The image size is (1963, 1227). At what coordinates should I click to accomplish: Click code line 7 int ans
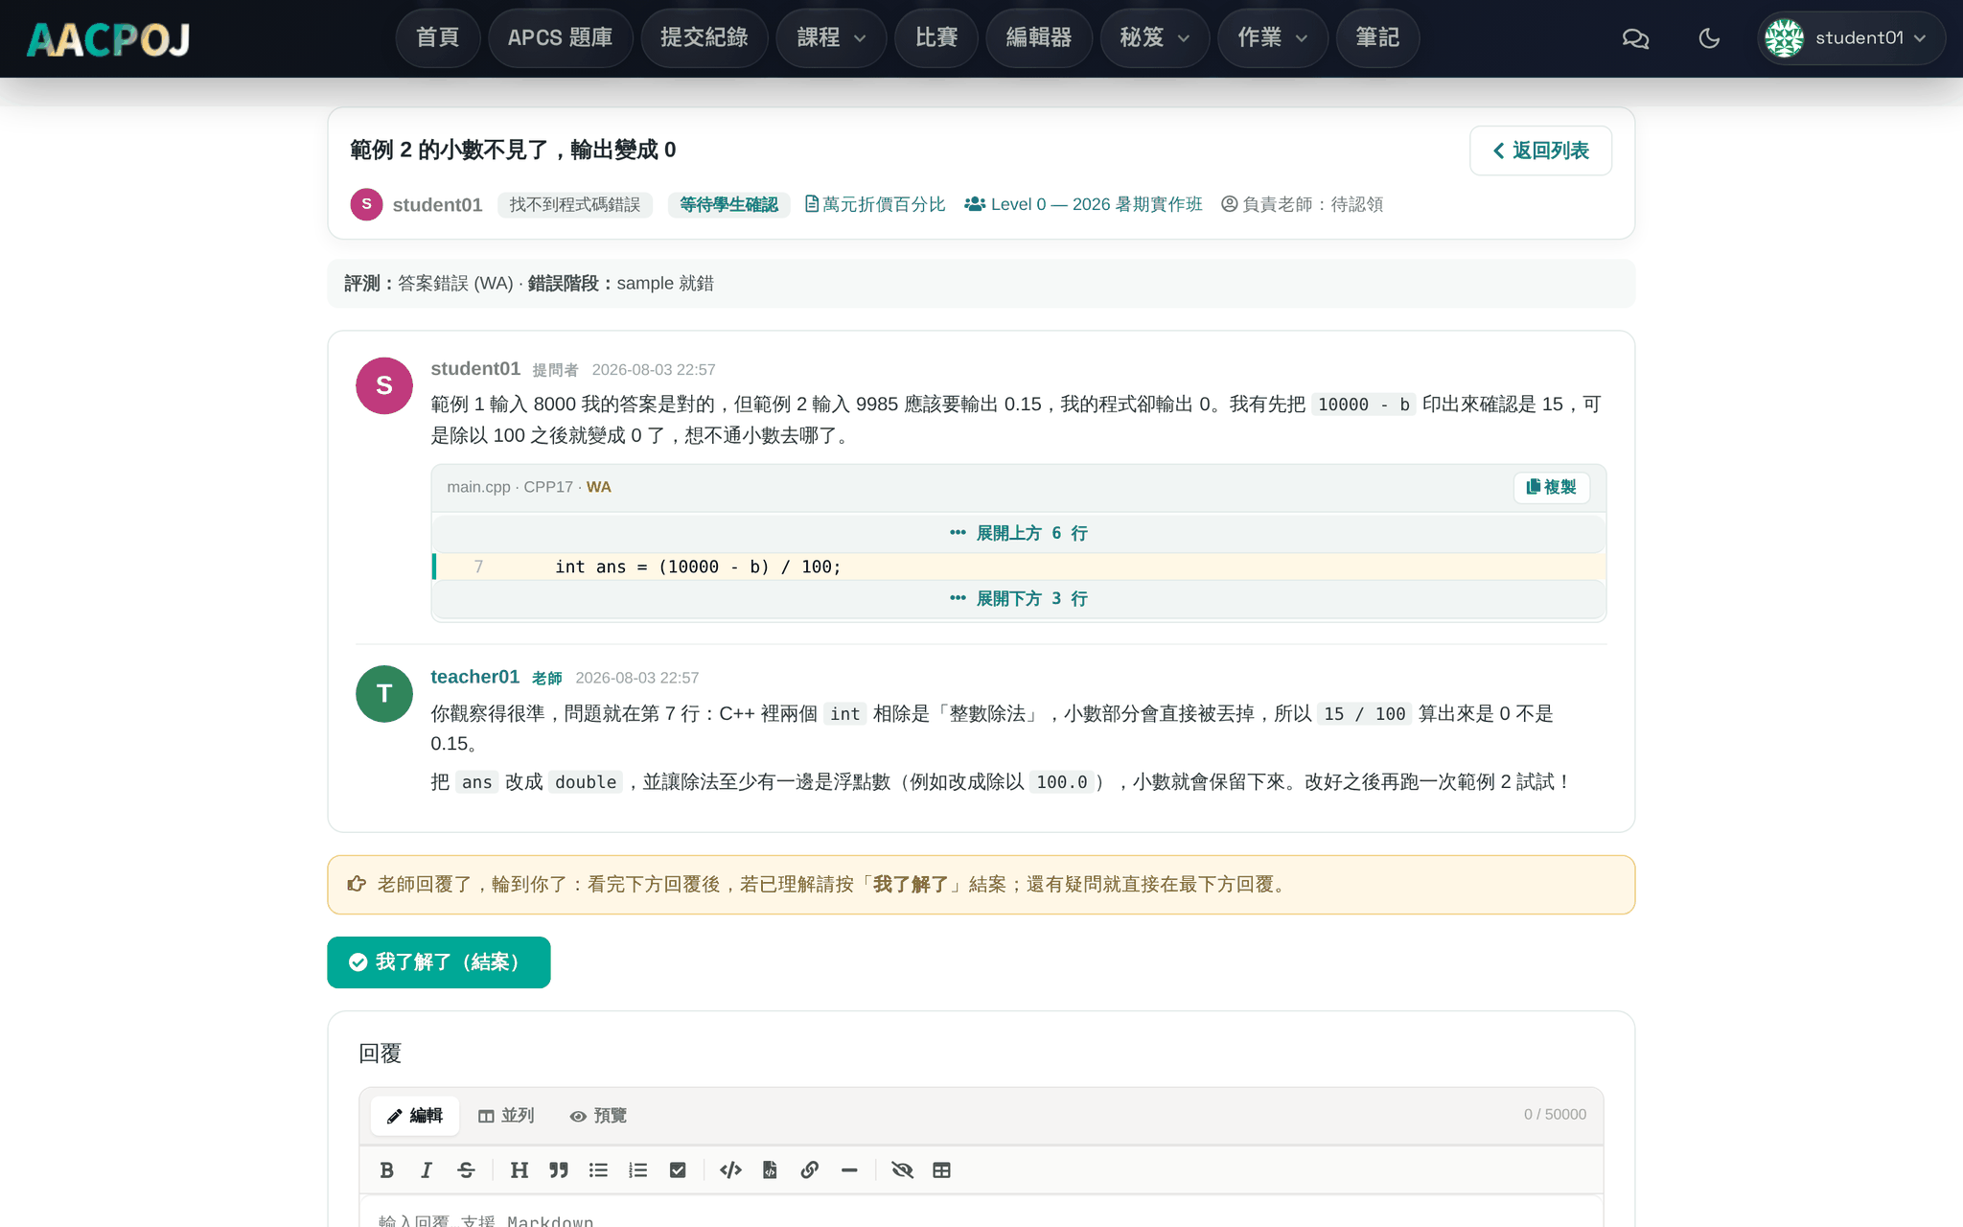pos(1018,567)
